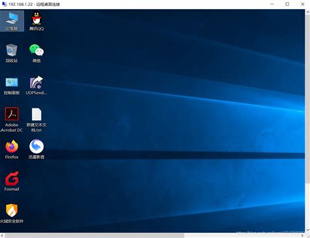Image resolution: width=310 pixels, height=238 pixels.
Task: Select the Tencent QQ penguin icon
Action: (37, 21)
